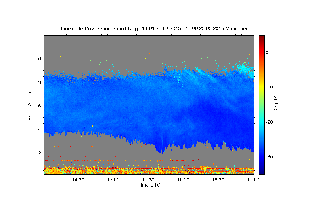Click the '16:30' time axis label
The height and width of the screenshot is (209, 314).
(218, 180)
